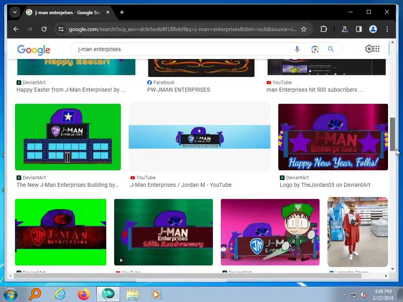Viewport: 403px width, 302px height.
Task: Open the Google apps grid
Action: coord(376,49)
